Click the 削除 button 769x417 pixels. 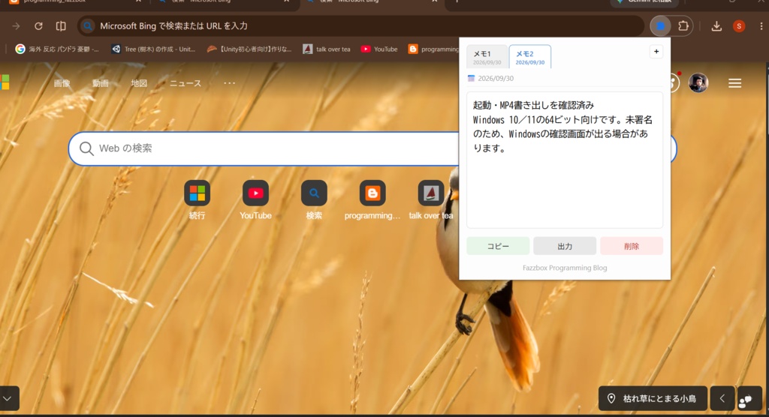(631, 246)
